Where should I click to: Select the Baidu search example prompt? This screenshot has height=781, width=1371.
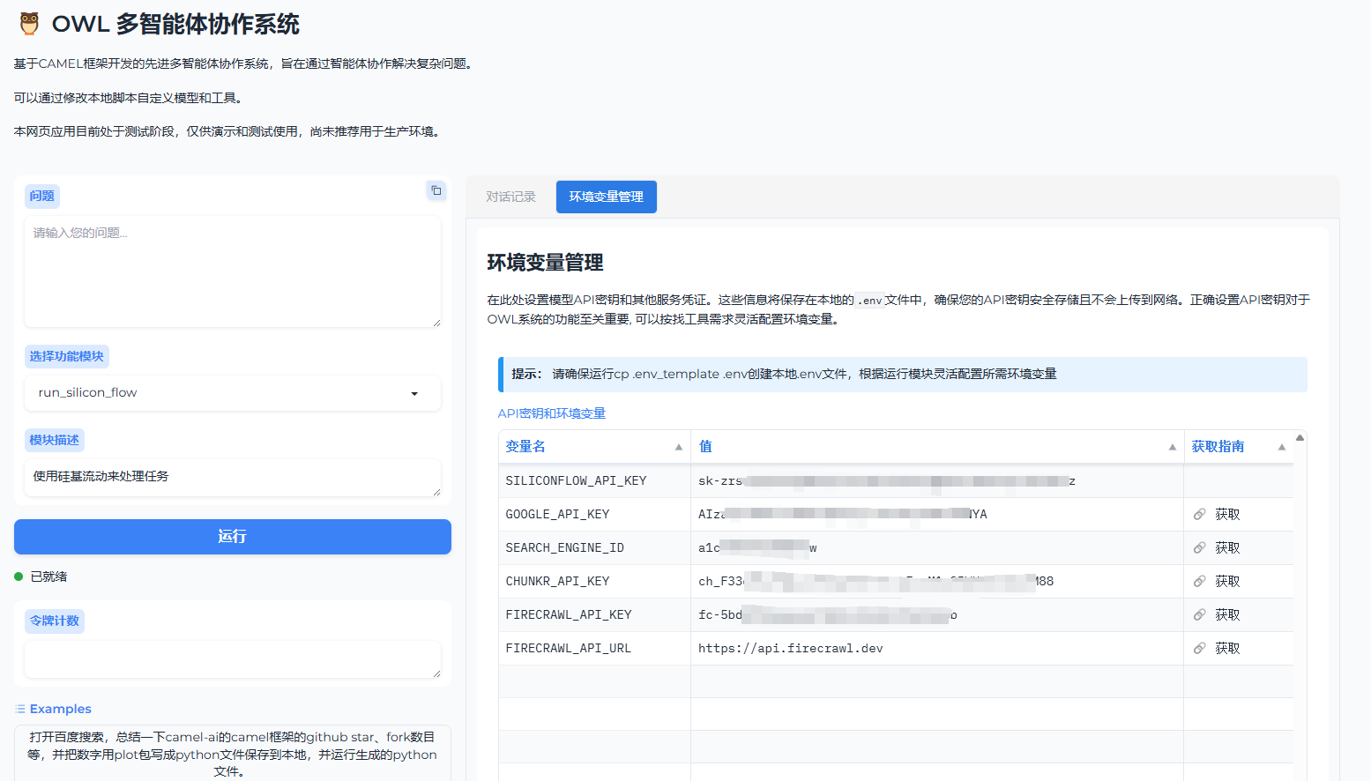[232, 754]
